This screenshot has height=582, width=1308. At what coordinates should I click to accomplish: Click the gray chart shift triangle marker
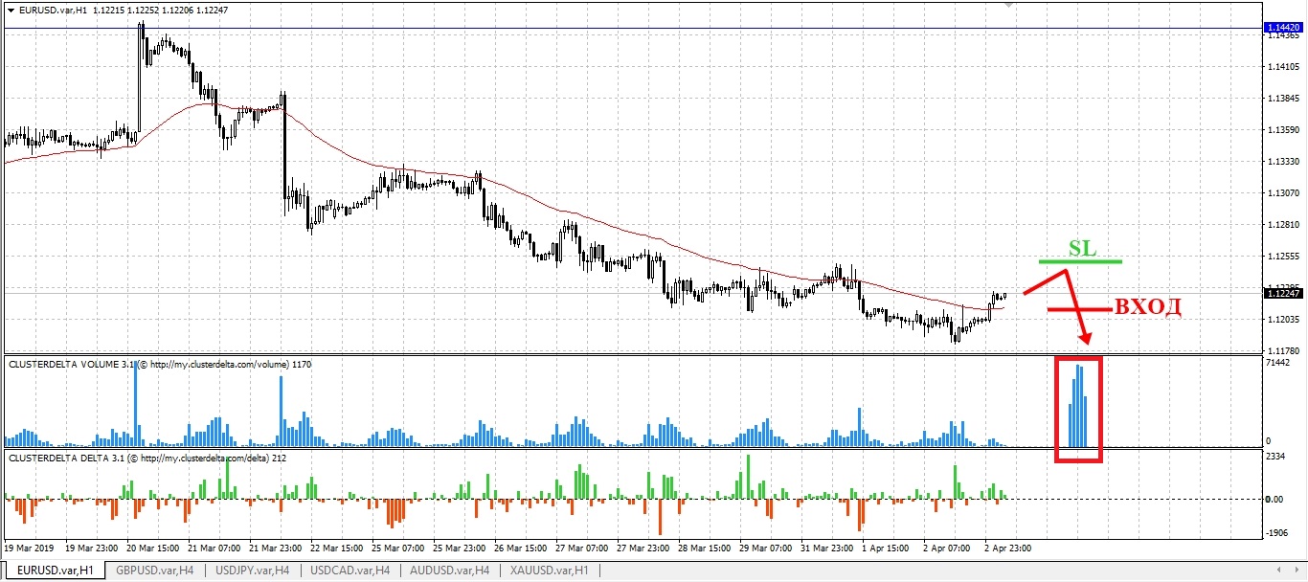click(x=1007, y=5)
